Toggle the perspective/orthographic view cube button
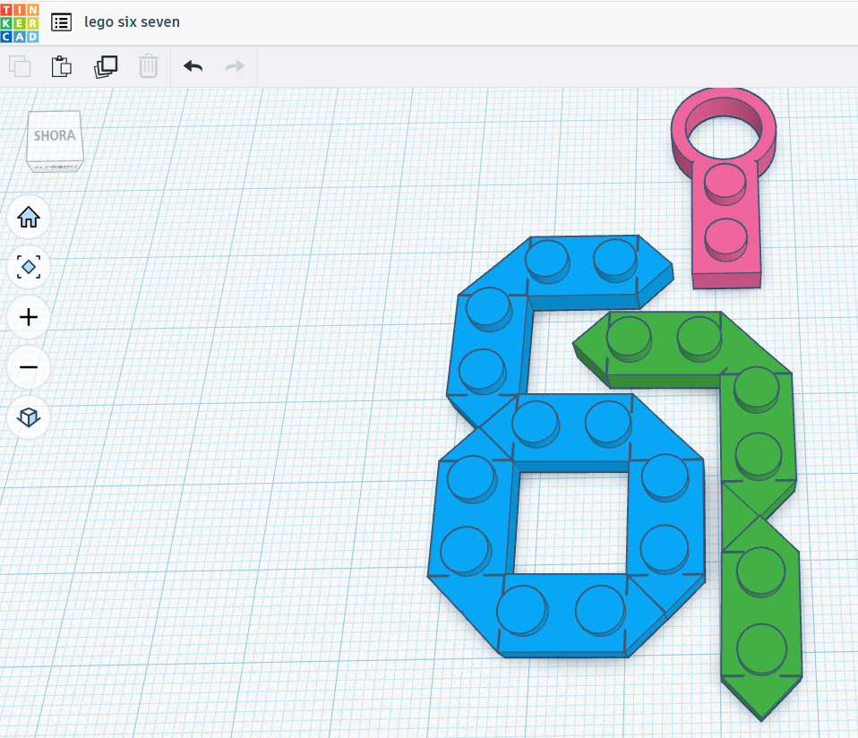858x738 pixels. click(29, 417)
